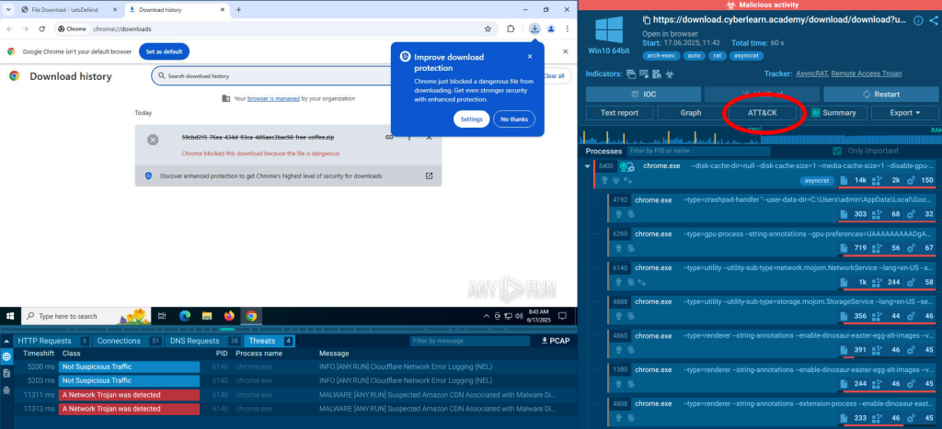The height and width of the screenshot is (429, 942).
Task: Toggle the Only important checkbox
Action: coord(837,151)
